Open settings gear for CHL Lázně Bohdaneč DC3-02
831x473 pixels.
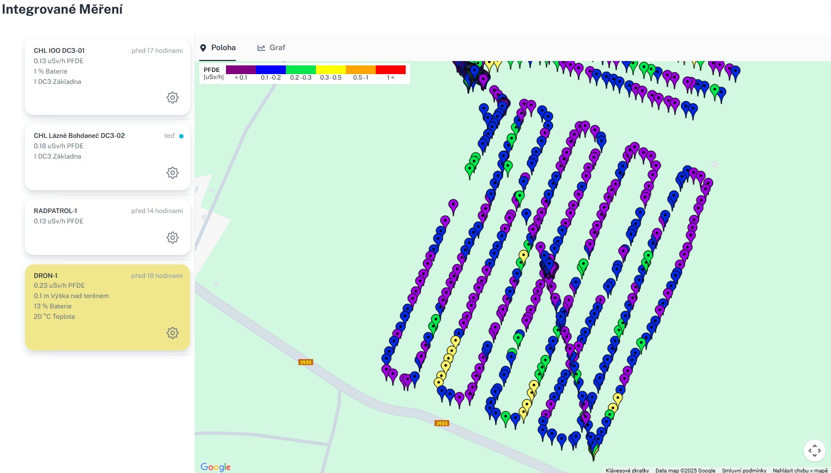click(173, 173)
